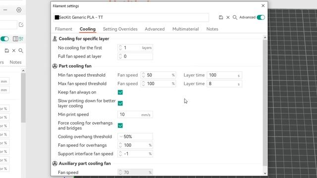
Task: Uncheck Keep fan always on
Action: pyautogui.click(x=120, y=92)
